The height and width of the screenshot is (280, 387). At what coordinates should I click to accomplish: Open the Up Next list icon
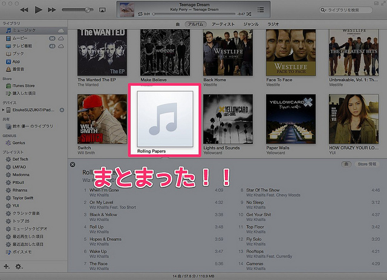click(x=261, y=10)
